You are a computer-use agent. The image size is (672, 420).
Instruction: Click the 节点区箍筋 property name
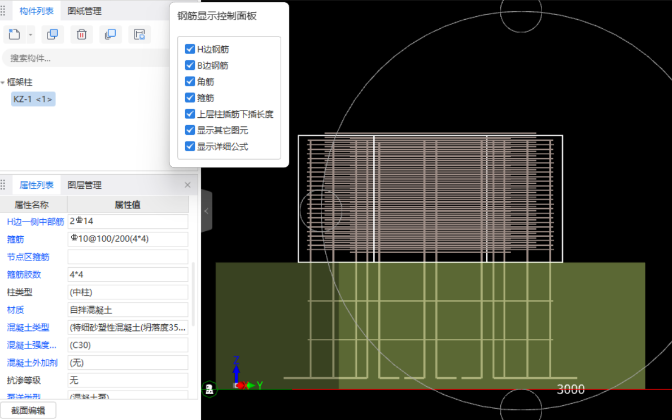(28, 257)
